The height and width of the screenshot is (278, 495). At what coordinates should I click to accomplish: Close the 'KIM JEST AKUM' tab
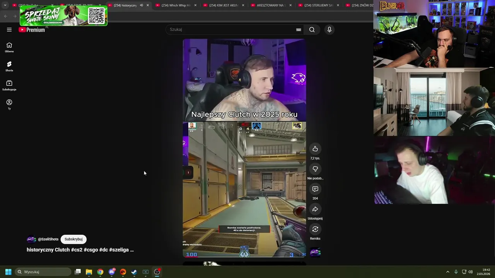[243, 5]
